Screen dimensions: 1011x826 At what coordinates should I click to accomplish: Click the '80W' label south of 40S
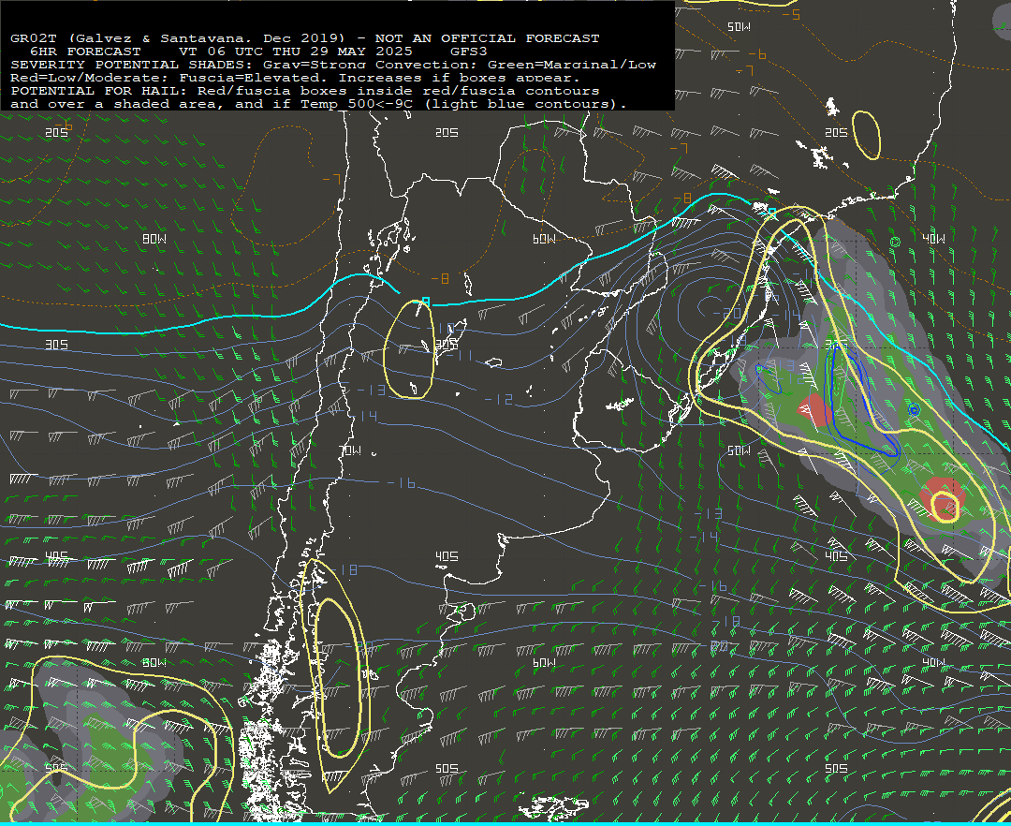pyautogui.click(x=154, y=663)
